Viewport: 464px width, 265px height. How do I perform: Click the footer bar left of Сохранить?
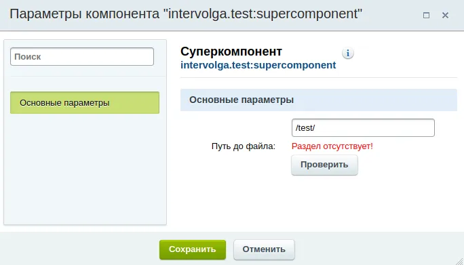[x=80, y=249]
